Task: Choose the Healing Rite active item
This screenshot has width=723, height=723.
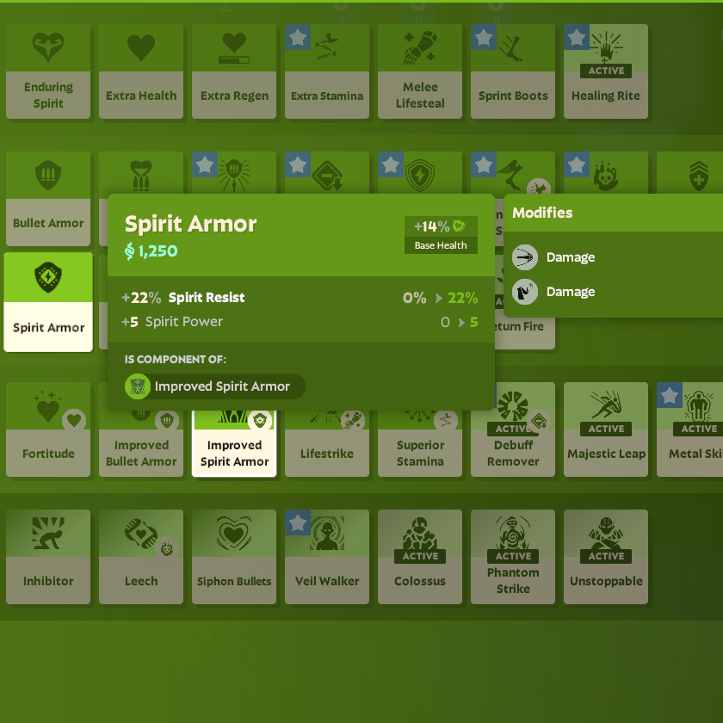Action: (x=606, y=71)
